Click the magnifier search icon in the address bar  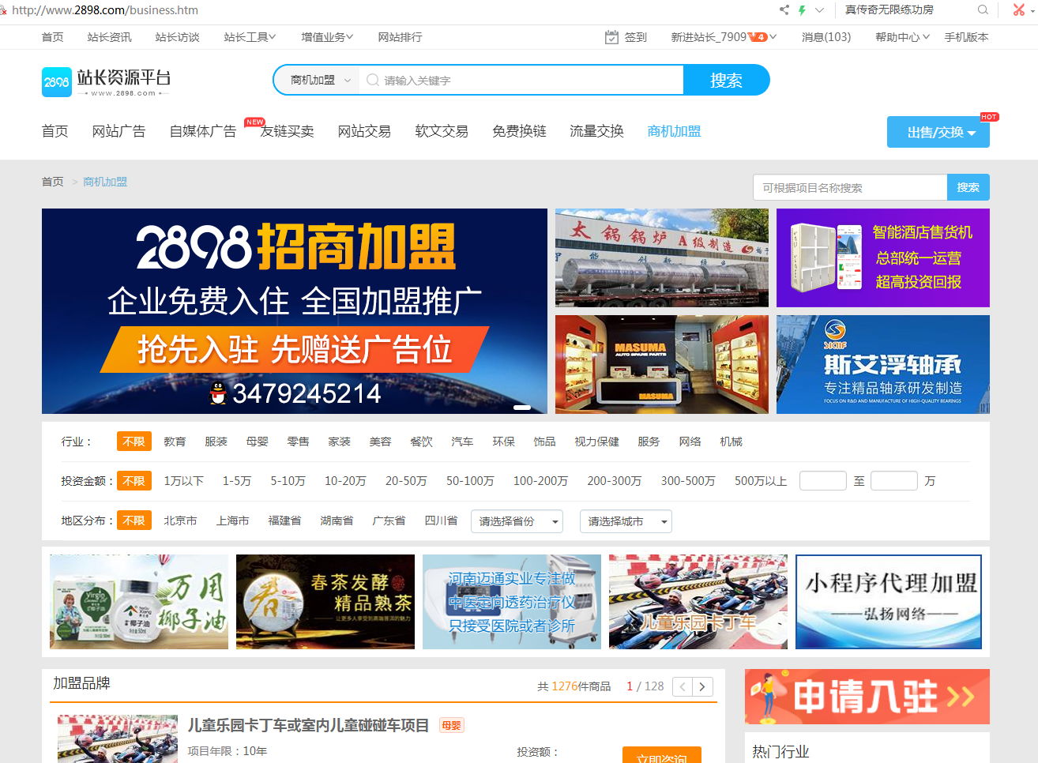point(982,10)
